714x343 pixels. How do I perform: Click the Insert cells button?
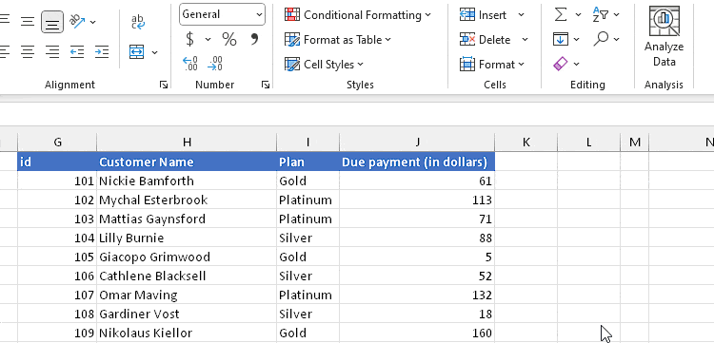point(484,15)
